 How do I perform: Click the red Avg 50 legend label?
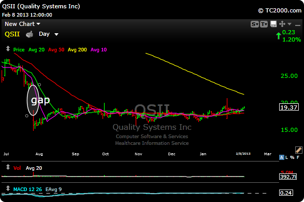point(56,50)
